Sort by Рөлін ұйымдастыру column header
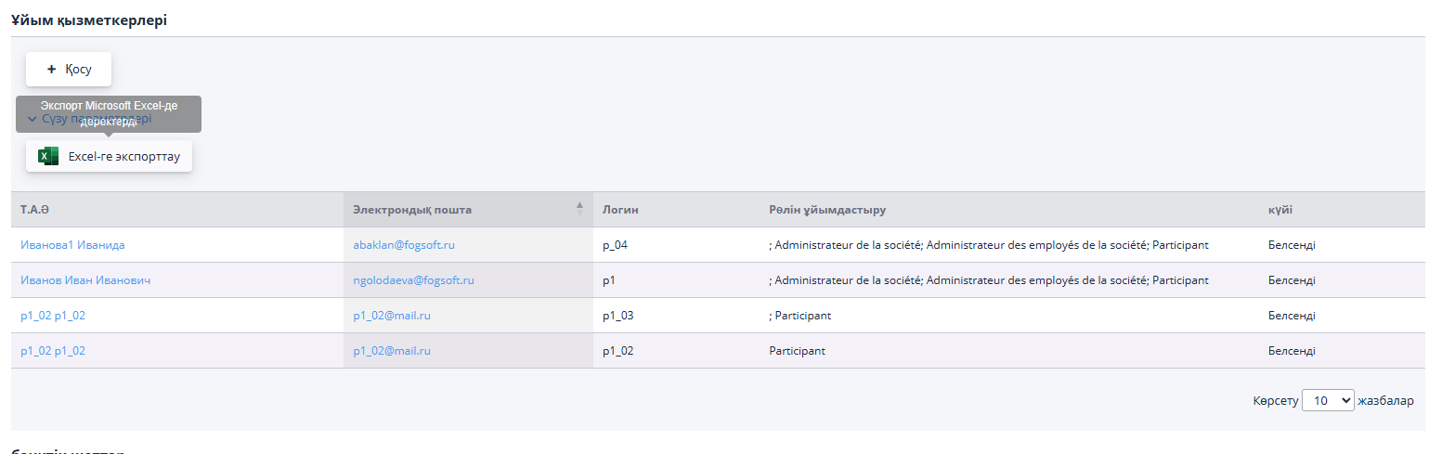 click(827, 210)
